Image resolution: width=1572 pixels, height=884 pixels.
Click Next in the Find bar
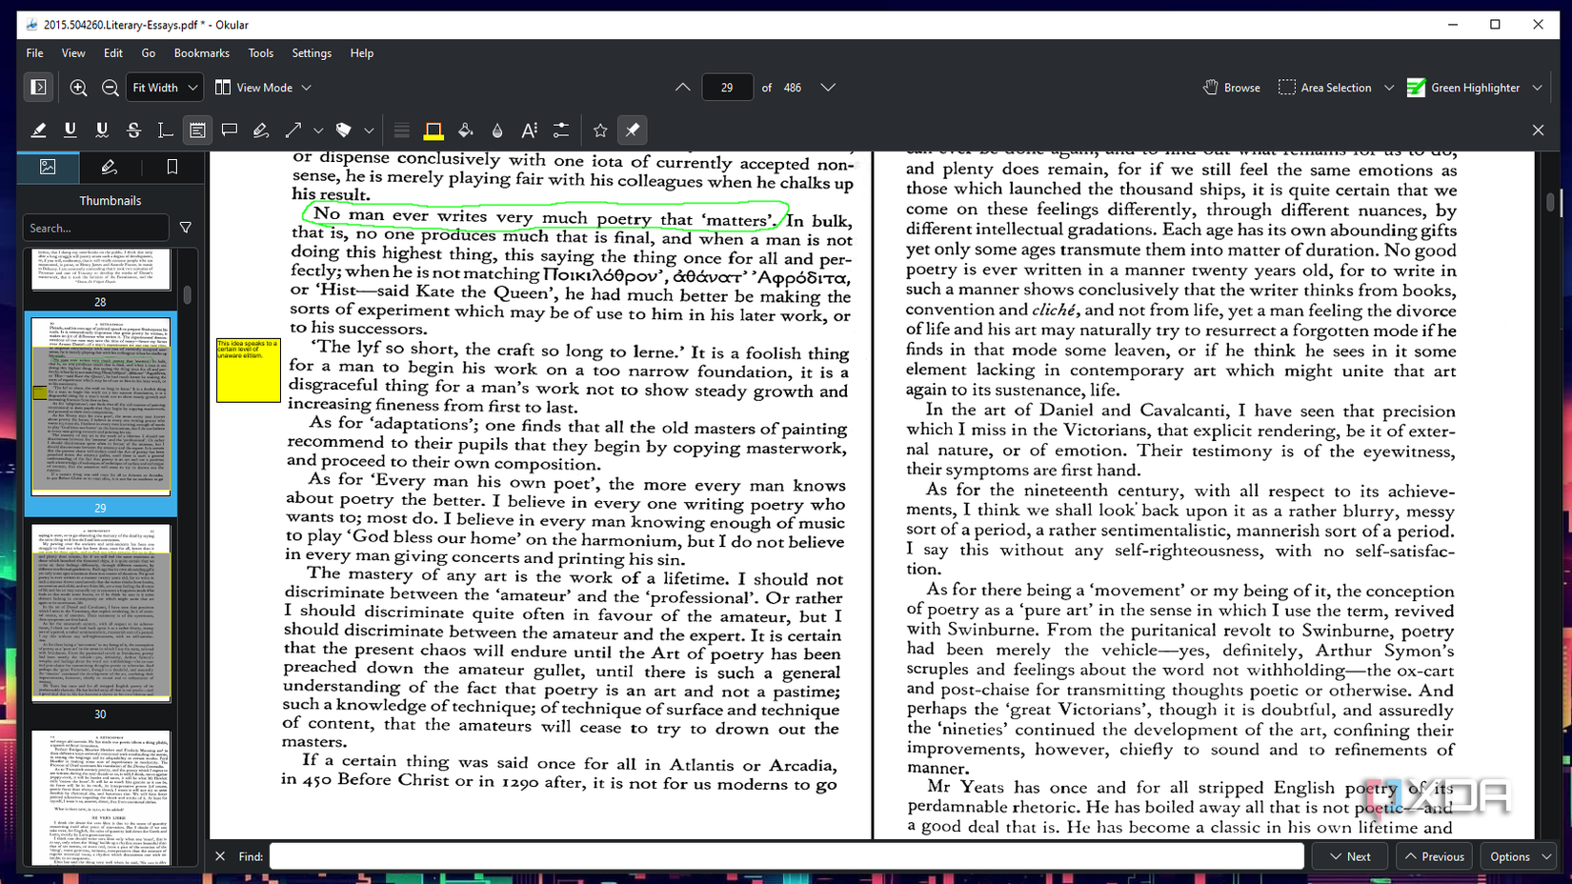click(1349, 855)
